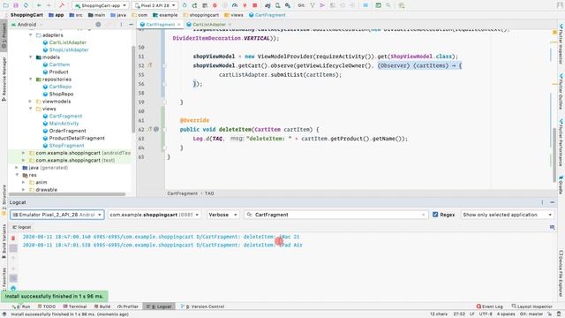The image size is (565, 318).
Task: Open the Verbose log level dropdown
Action: 222,215
